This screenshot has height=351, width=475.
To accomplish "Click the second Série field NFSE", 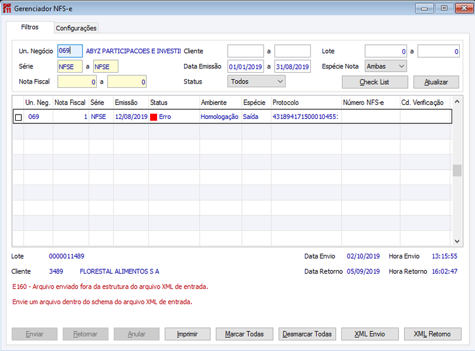I will pyautogui.click(x=106, y=66).
